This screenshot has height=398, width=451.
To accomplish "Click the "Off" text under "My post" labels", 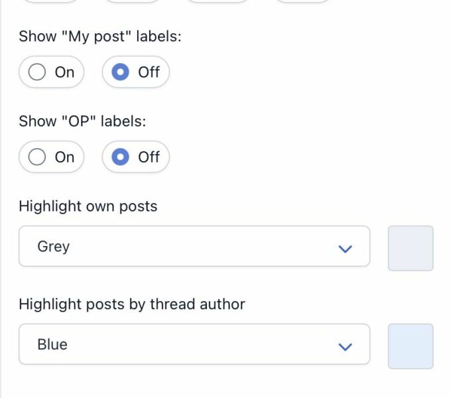I will tap(149, 72).
